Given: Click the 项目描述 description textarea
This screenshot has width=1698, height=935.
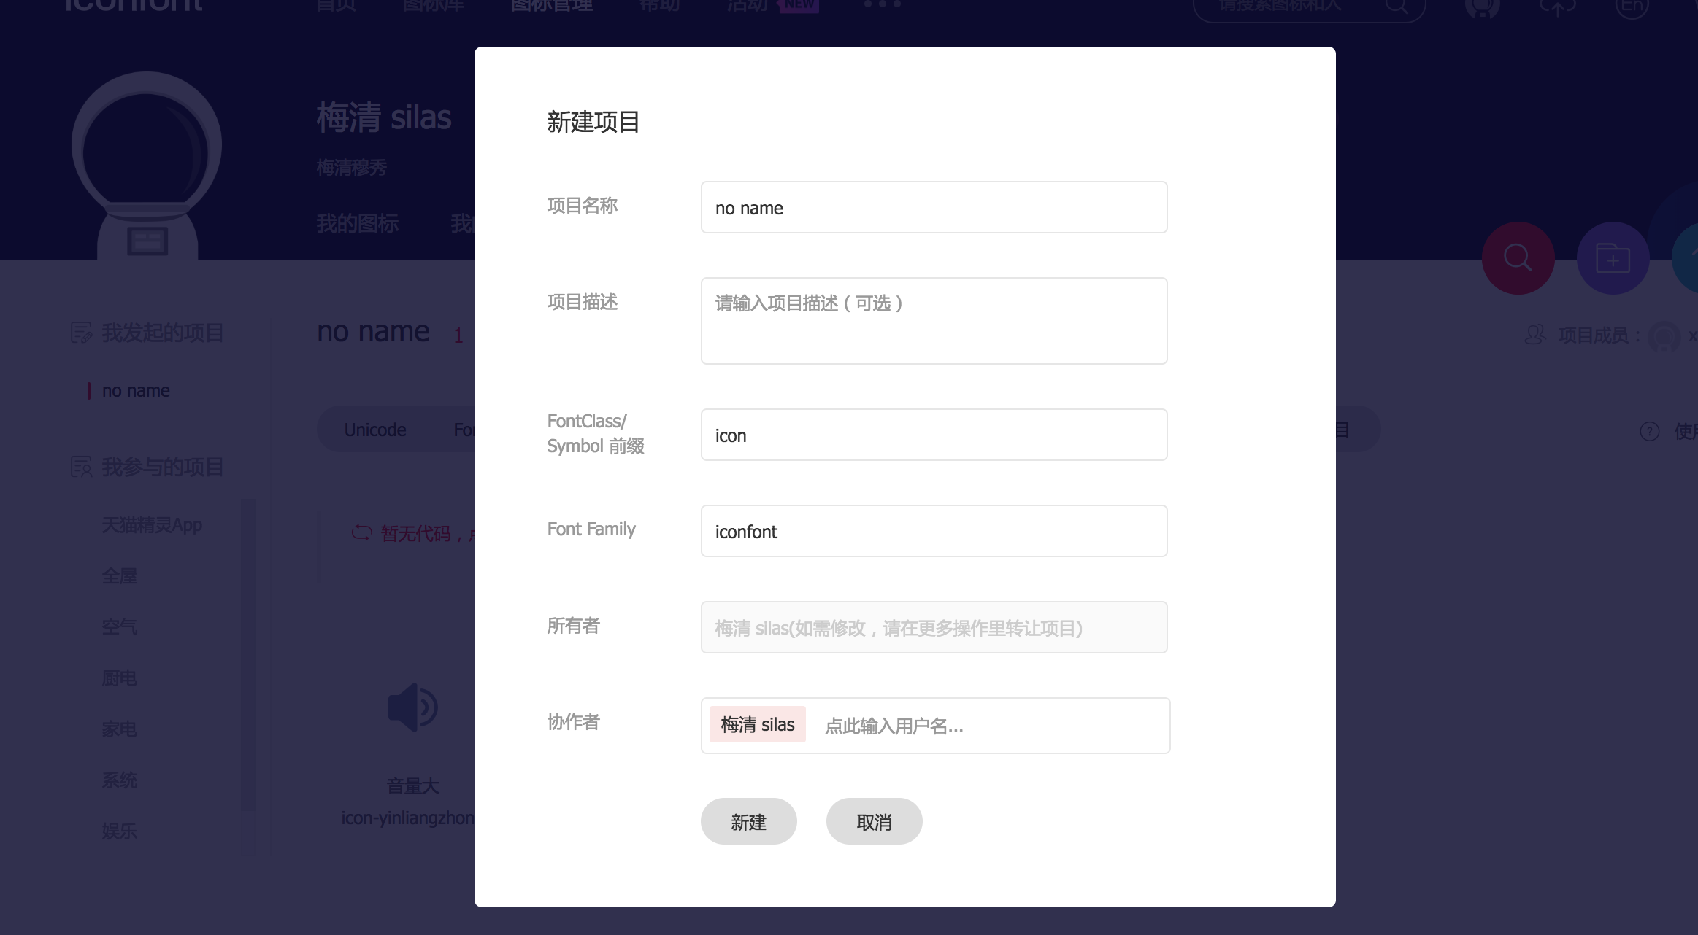Looking at the screenshot, I should [x=934, y=321].
